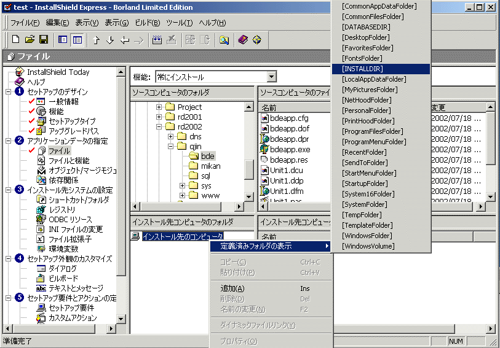Click the move down arrow icon
This screenshot has height=348, width=500.
pyautogui.click(x=110, y=40)
